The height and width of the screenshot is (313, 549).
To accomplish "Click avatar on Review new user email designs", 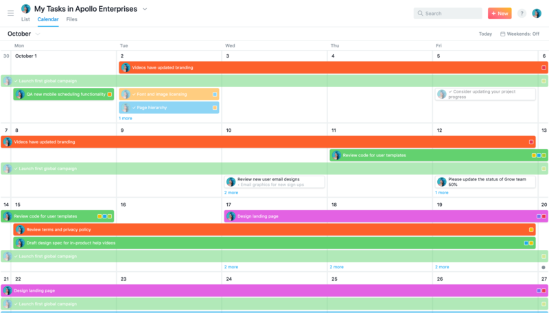I will point(231,182).
